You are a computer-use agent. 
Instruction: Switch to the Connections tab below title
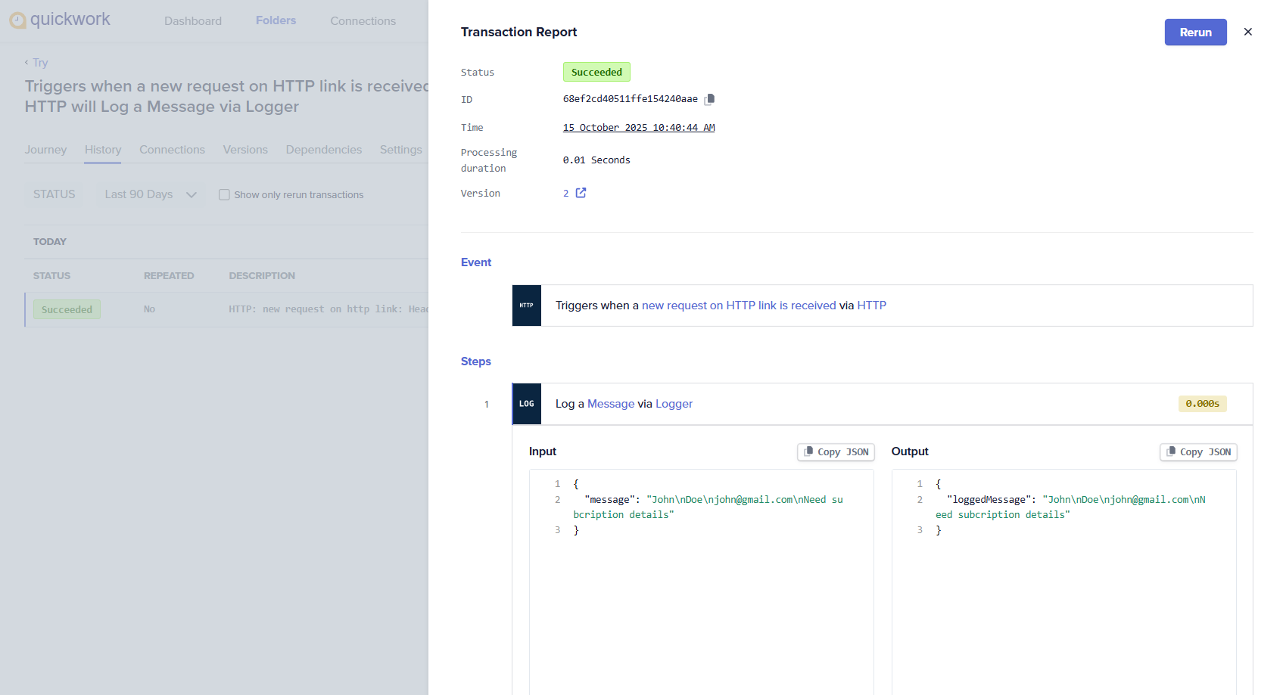tap(172, 150)
